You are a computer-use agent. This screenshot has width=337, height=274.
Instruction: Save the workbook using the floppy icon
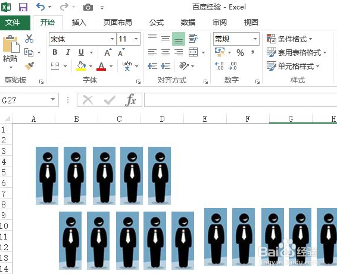pos(23,7)
